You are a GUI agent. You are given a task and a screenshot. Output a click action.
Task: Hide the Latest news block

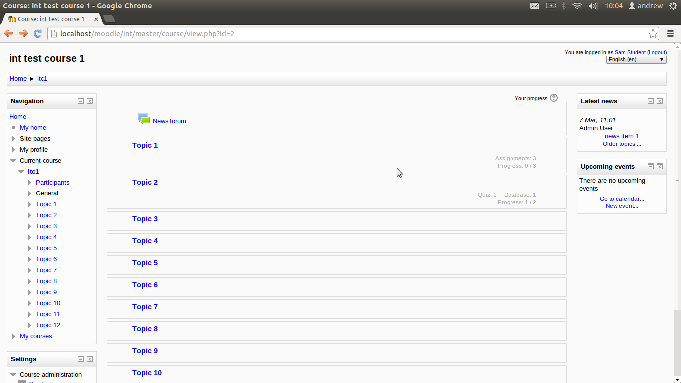click(x=651, y=101)
